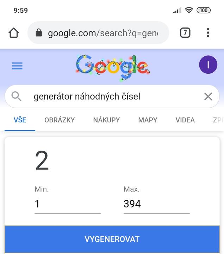Open the Chrome three-dot menu
The image size is (224, 254).
(208, 33)
